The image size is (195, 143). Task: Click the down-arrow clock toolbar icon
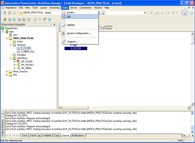point(177,13)
